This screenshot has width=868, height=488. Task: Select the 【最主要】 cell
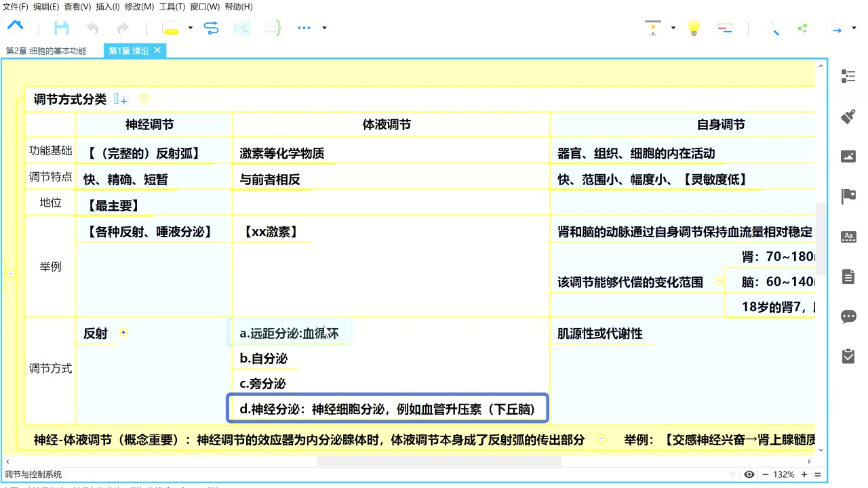[x=113, y=205]
